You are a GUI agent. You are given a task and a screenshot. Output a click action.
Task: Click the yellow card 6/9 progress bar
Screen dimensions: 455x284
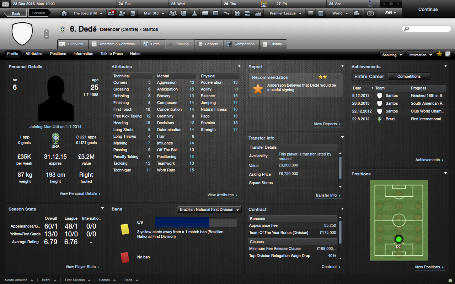[x=196, y=223]
